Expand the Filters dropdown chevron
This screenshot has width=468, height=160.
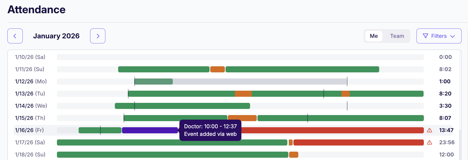click(x=453, y=36)
